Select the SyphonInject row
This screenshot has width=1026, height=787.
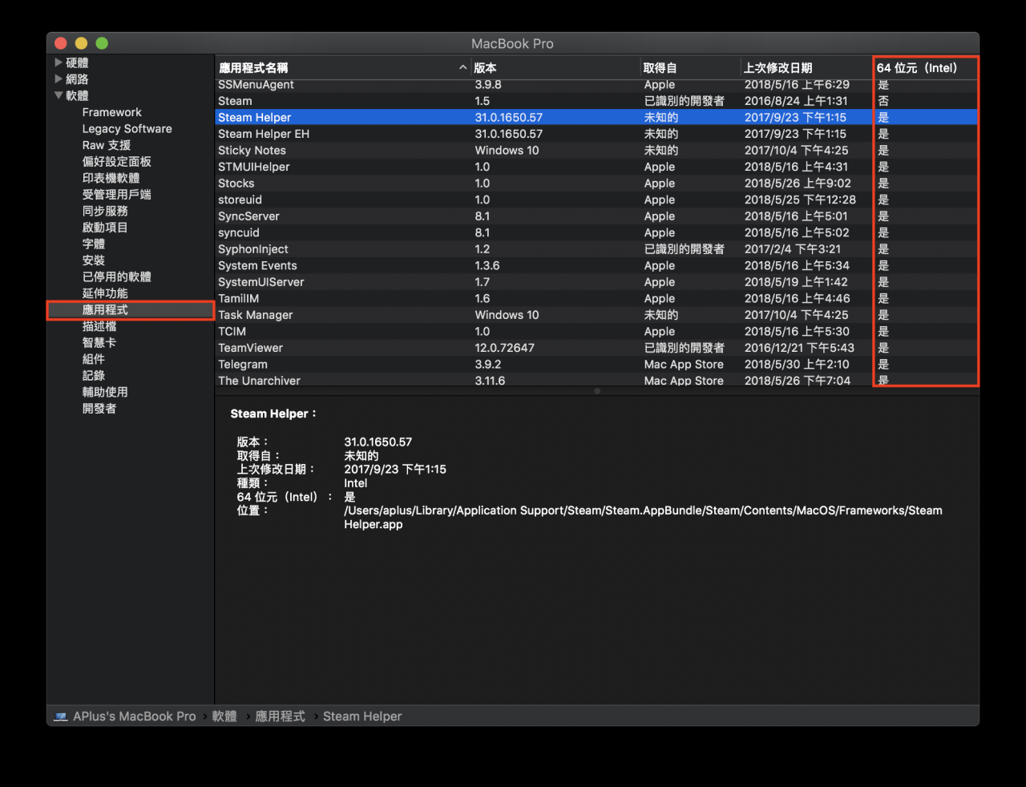[x=596, y=248]
